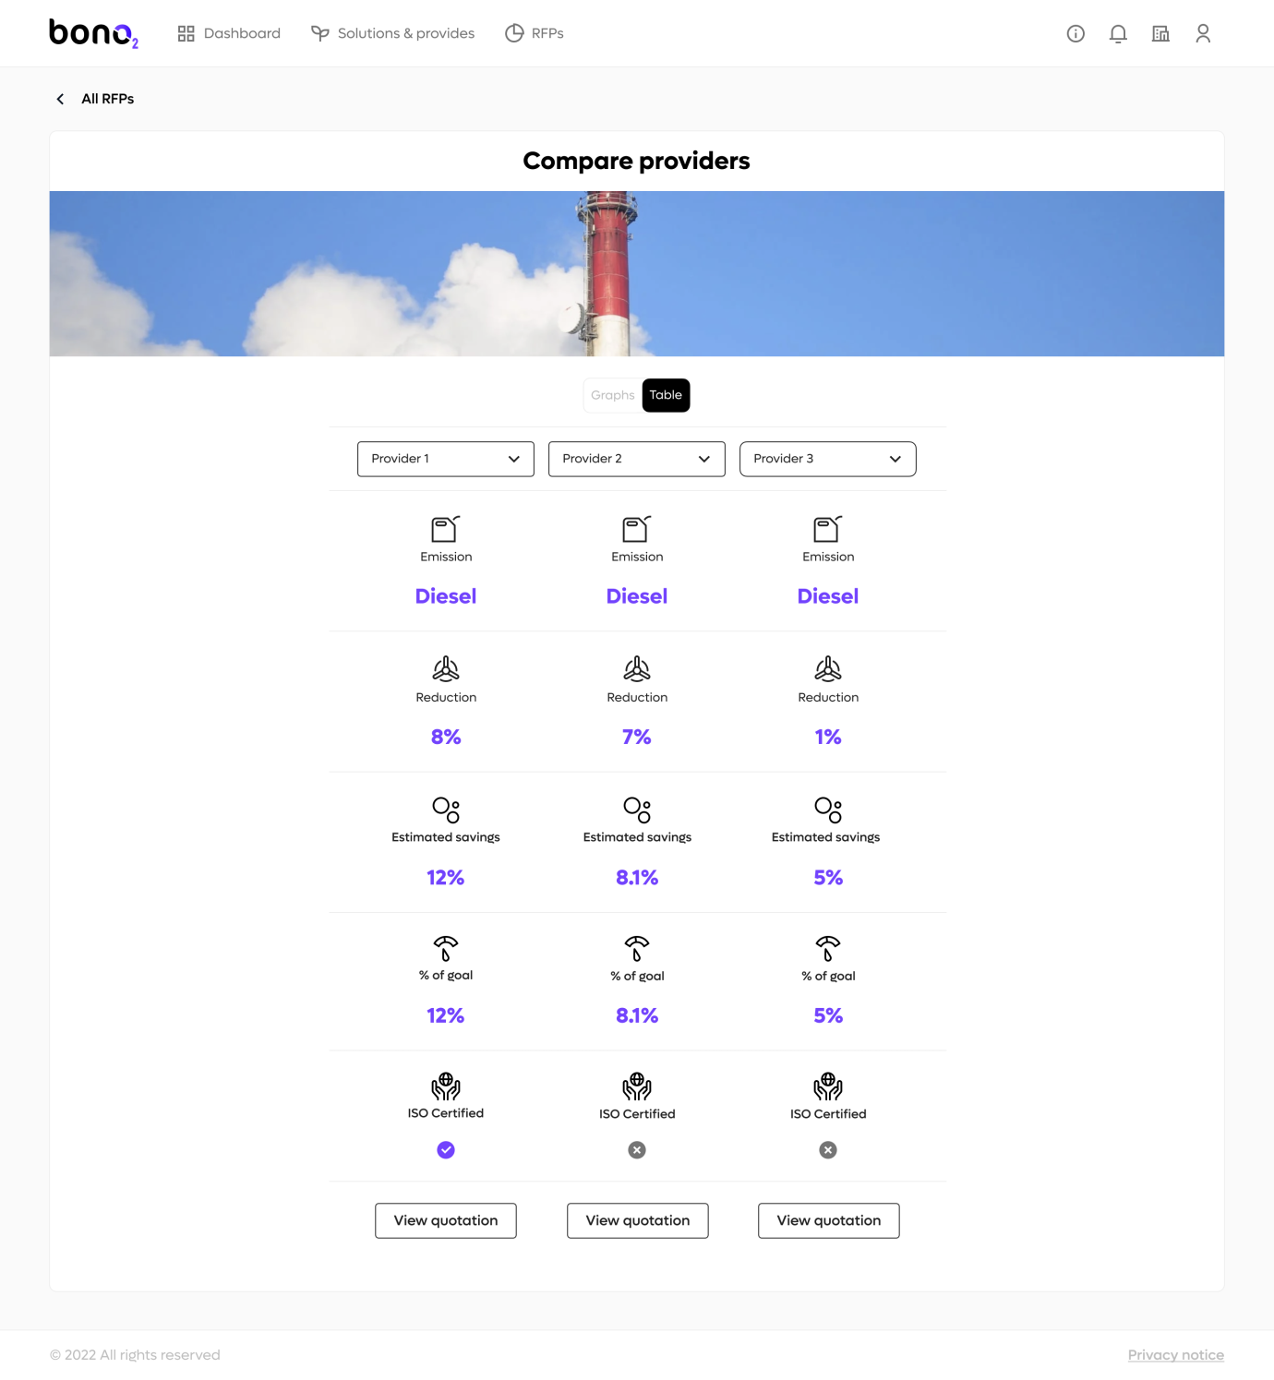Click the info icon in the header
The height and width of the screenshot is (1380, 1274).
pyautogui.click(x=1075, y=33)
